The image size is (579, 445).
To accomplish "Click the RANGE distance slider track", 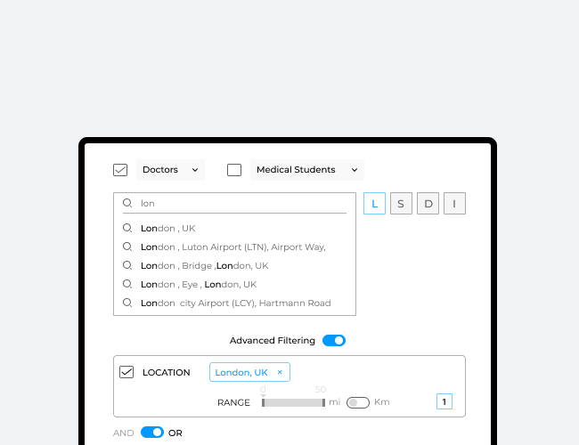I will coord(293,402).
